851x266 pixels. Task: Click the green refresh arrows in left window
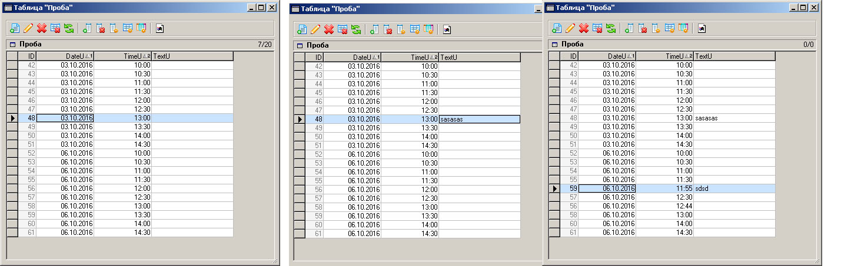(x=69, y=28)
